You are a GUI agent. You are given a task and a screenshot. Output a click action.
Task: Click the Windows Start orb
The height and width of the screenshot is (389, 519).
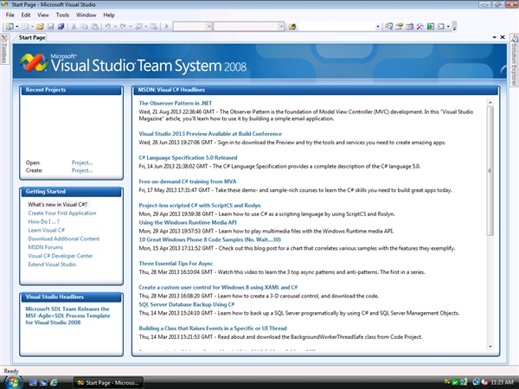point(13,382)
